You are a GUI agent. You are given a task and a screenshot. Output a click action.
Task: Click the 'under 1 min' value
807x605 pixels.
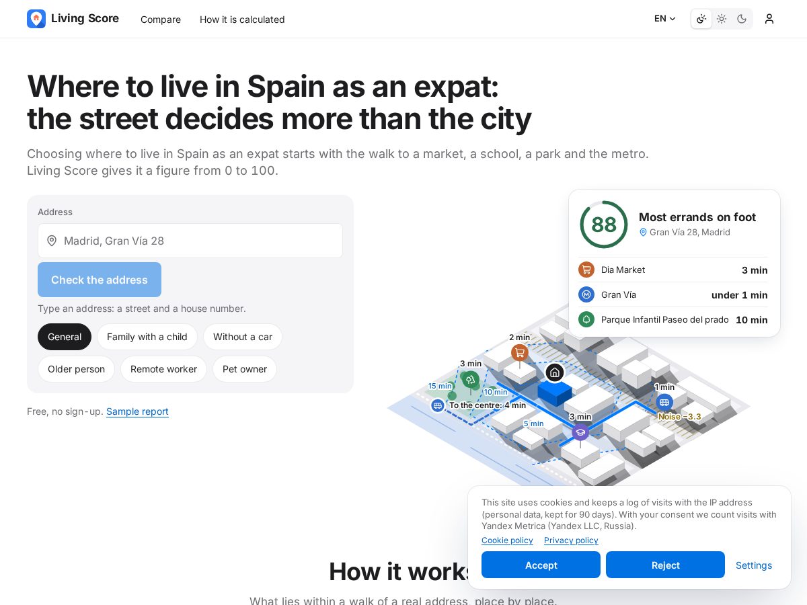point(740,295)
